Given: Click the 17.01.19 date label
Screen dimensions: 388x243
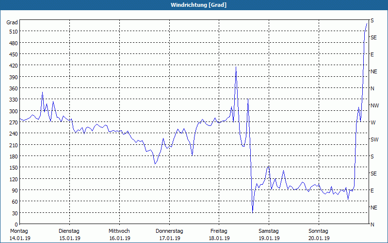Looking at the screenshot, I should tap(169, 238).
